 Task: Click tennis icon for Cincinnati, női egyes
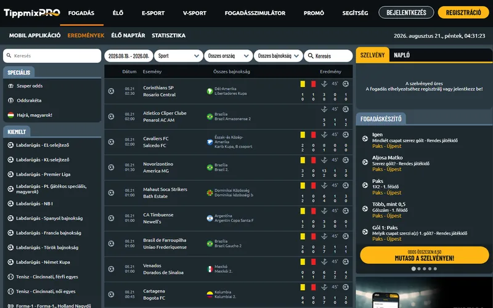(10, 291)
